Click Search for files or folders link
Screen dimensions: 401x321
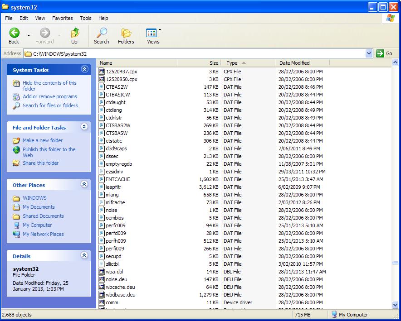(50, 105)
